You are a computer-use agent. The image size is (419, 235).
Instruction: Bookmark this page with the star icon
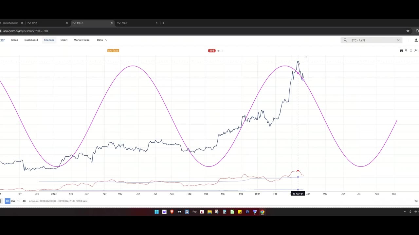pos(408,31)
